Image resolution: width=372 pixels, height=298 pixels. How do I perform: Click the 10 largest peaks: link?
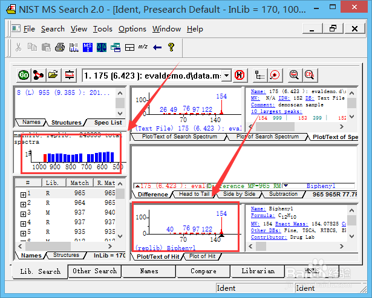pos(276,111)
